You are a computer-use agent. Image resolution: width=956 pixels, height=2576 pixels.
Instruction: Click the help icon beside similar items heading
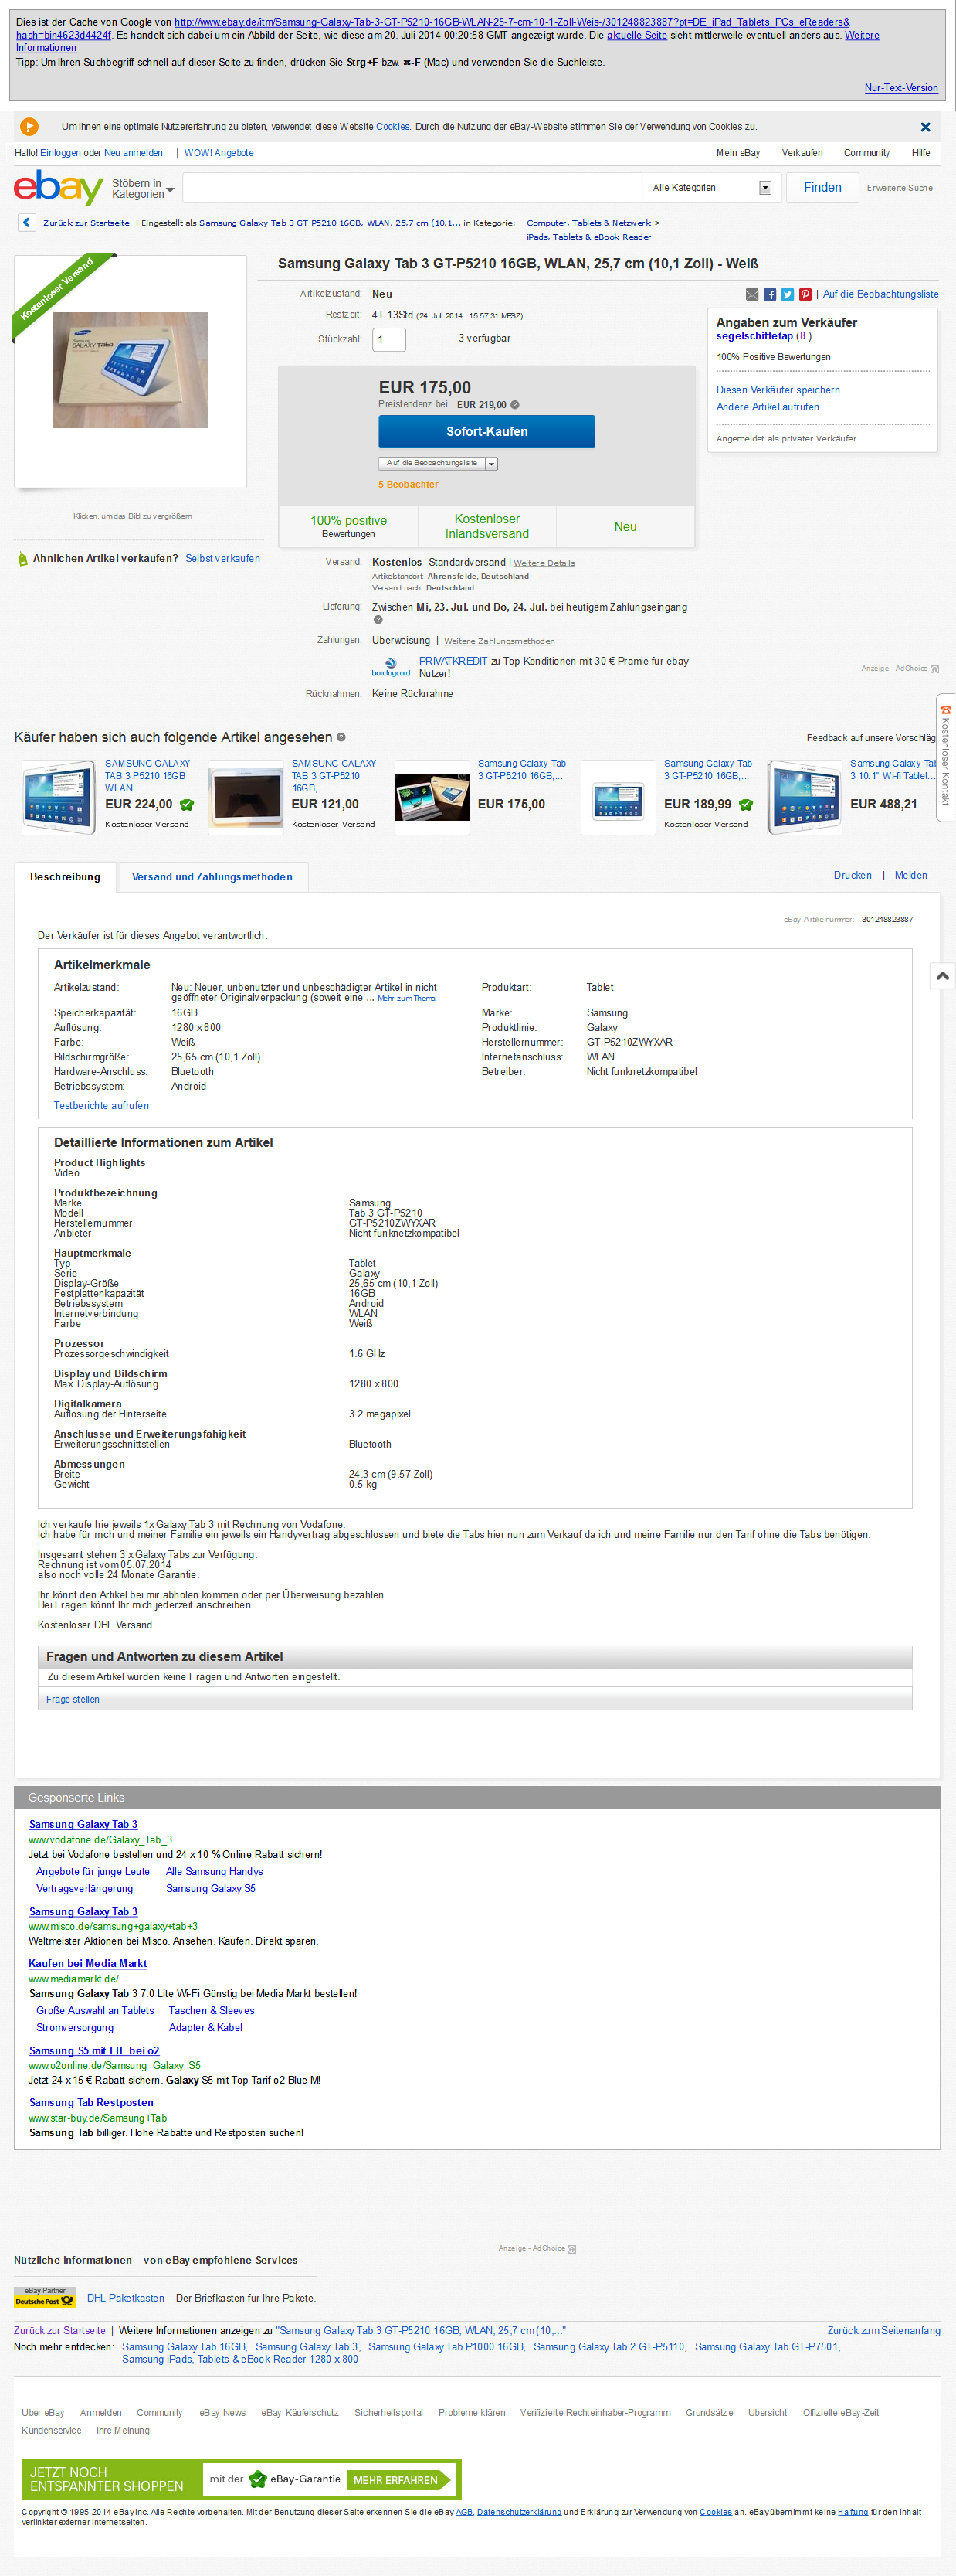(341, 737)
